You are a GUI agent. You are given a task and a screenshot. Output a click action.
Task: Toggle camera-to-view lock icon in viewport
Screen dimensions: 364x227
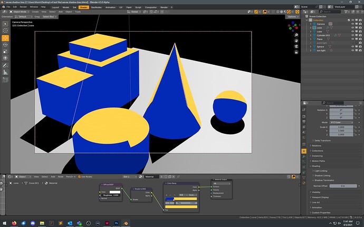296,52
